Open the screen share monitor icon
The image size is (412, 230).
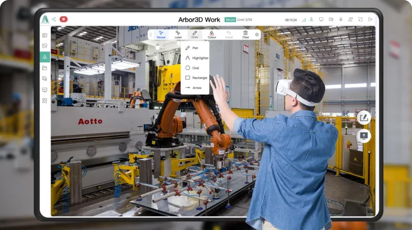click(321, 19)
